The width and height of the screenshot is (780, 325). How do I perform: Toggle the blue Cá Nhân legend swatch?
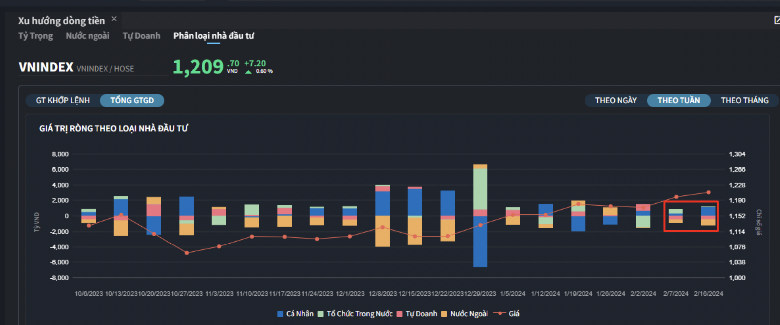coord(280,314)
